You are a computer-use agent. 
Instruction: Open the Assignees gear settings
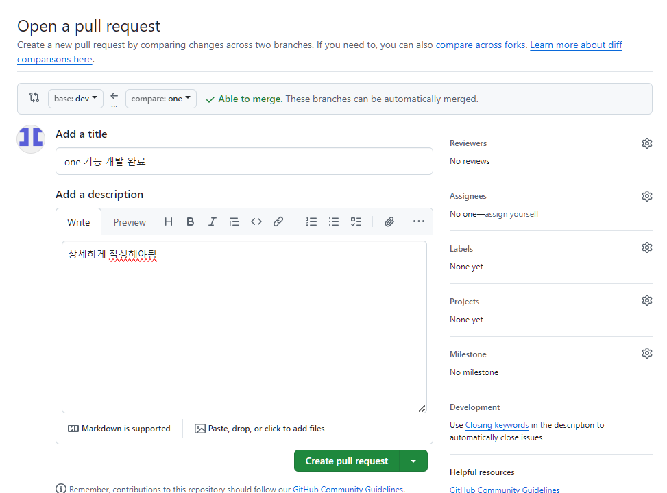tap(646, 196)
